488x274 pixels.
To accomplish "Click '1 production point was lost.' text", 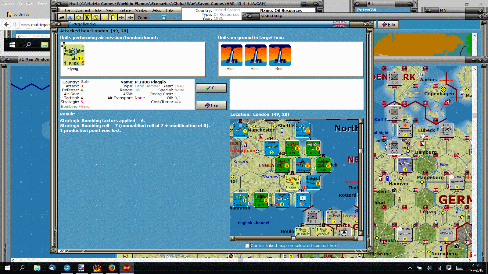I will click(91, 130).
